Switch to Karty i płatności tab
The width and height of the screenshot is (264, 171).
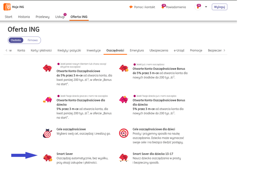point(41,50)
